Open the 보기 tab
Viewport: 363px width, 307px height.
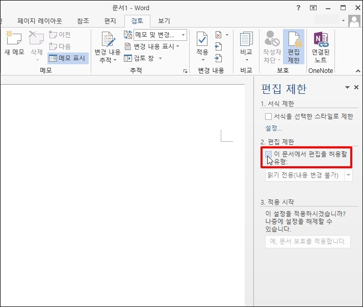[164, 21]
